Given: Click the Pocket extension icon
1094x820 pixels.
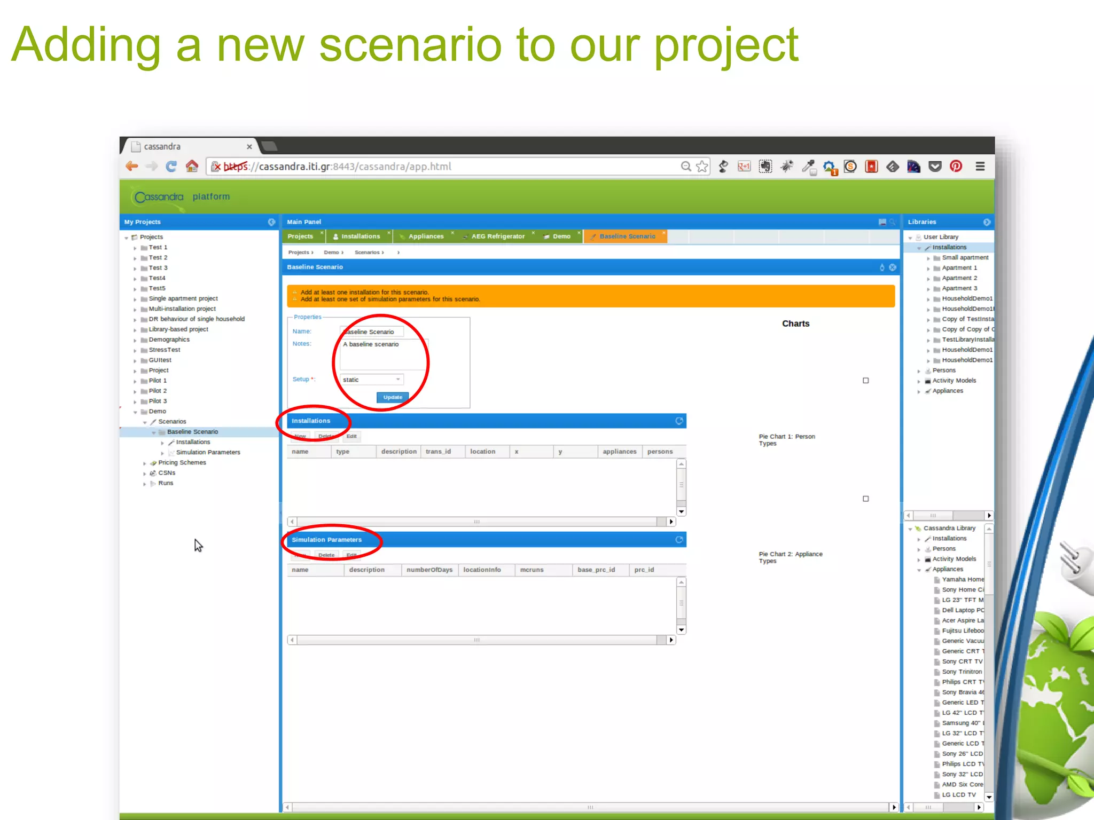Looking at the screenshot, I should click(935, 167).
